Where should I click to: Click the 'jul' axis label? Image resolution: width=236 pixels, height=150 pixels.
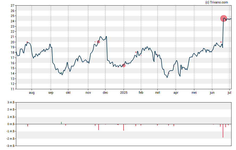point(229,93)
